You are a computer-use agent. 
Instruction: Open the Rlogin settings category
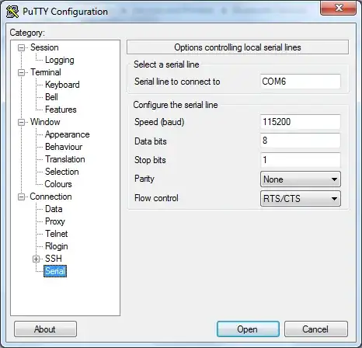pyautogui.click(x=57, y=246)
